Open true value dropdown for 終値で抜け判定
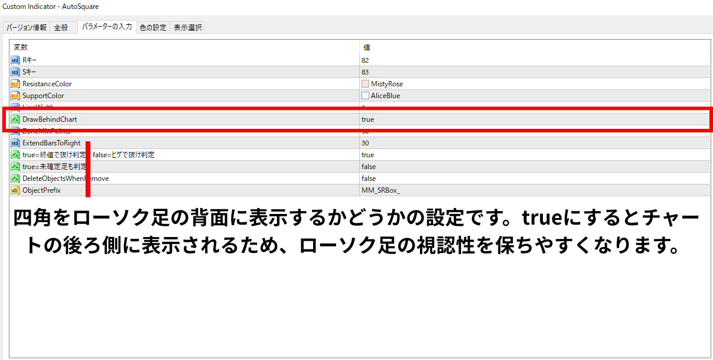 [535, 155]
